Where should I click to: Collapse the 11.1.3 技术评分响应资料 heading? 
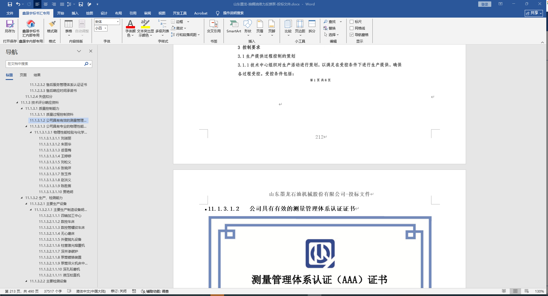pos(17,102)
